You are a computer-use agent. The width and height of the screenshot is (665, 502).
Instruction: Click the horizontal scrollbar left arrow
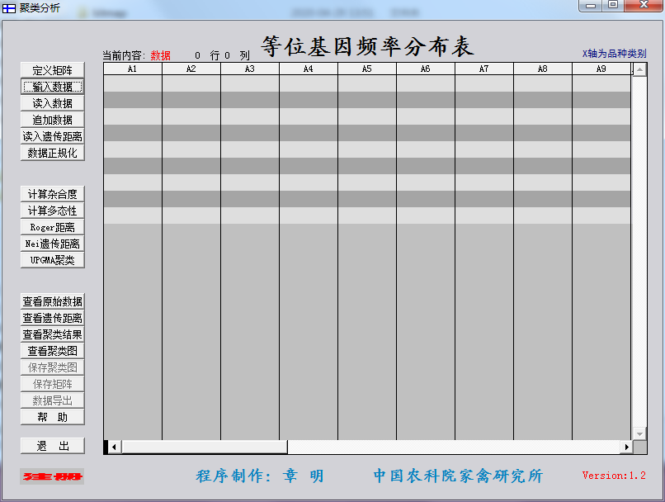[114, 447]
